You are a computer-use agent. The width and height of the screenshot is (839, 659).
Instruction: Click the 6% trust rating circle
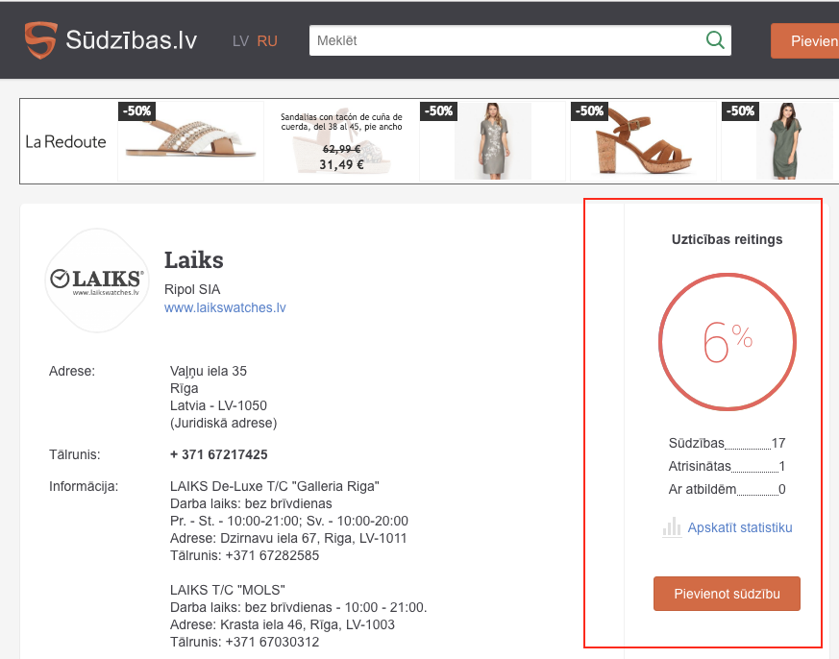coord(727,342)
